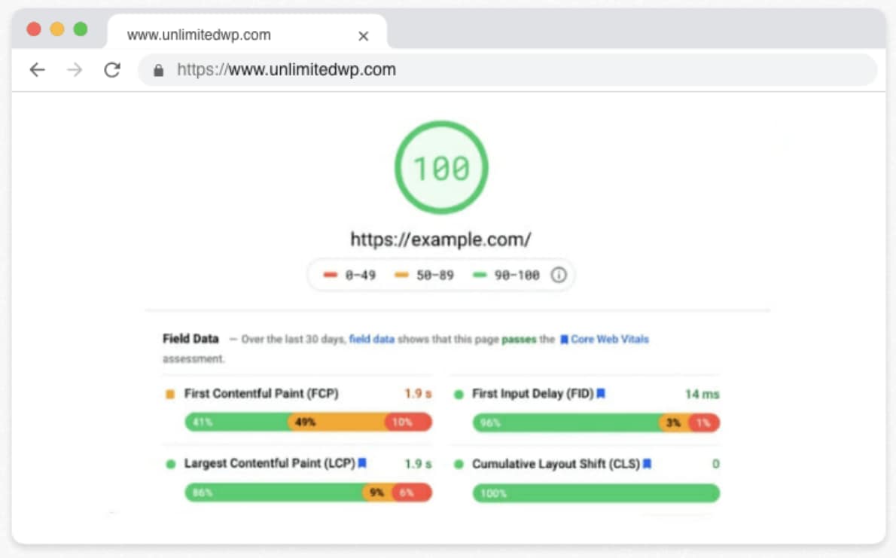Click the green word passes
The width and height of the screenshot is (896, 558).
click(519, 339)
